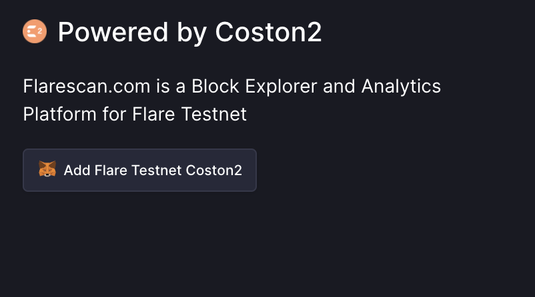The width and height of the screenshot is (535, 297).
Task: Click "Platform for Flare Testnet" line
Action: [x=135, y=114]
